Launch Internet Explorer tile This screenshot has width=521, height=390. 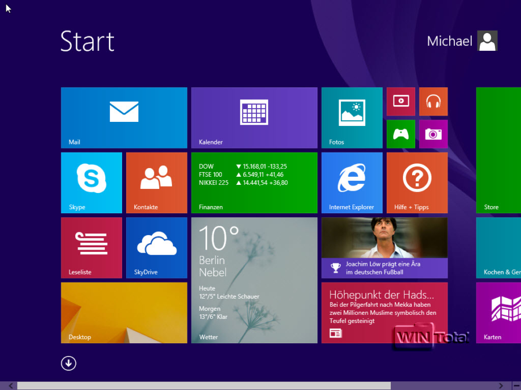(352, 183)
